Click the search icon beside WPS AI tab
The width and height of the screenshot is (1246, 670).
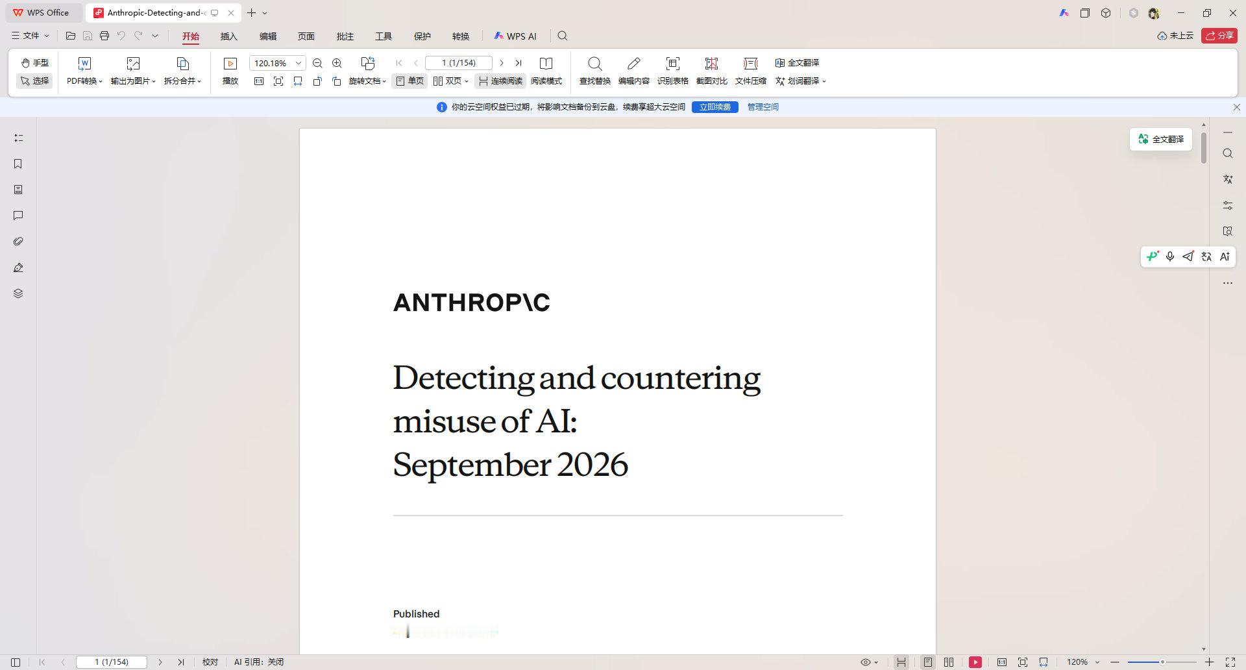pos(563,36)
